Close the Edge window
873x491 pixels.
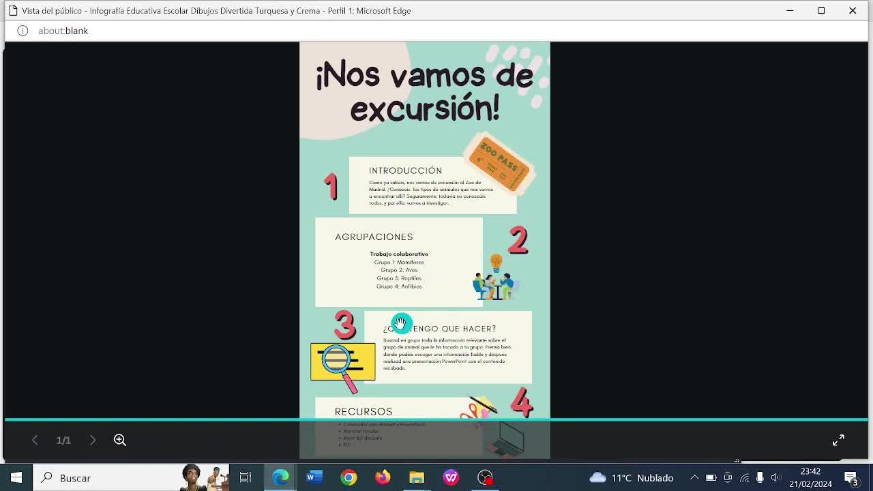tap(853, 10)
